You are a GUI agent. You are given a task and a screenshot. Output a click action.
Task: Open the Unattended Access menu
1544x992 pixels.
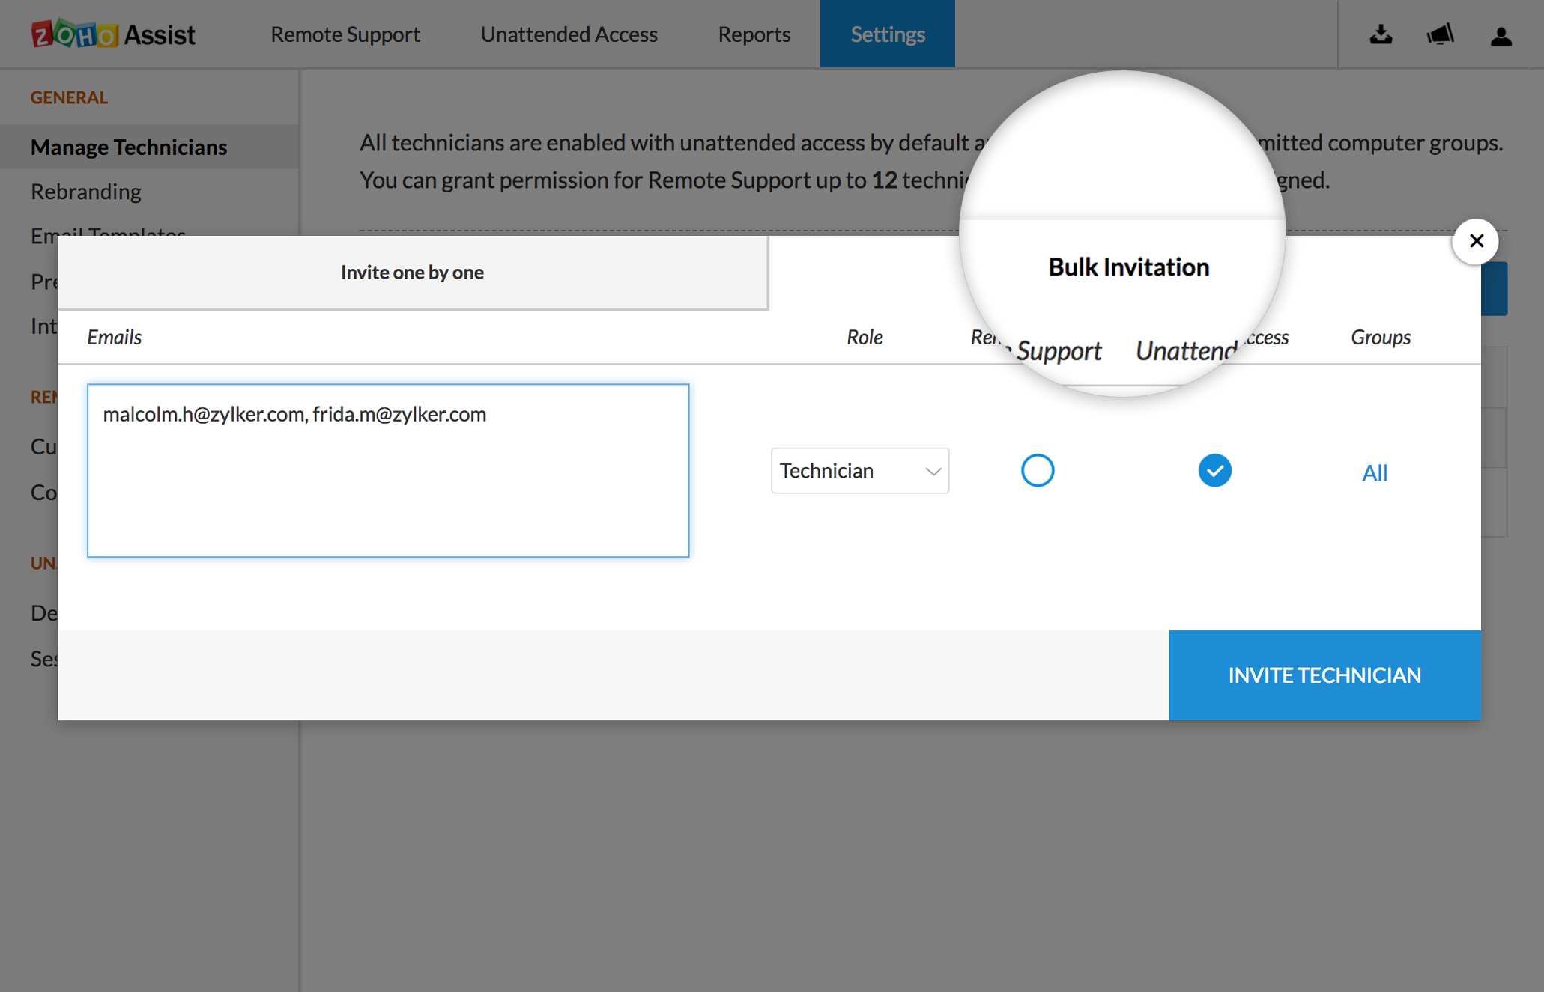(x=569, y=34)
